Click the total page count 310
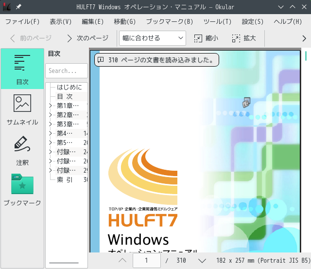Image resolution: width=311 pixels, height=269 pixels. coord(181,260)
